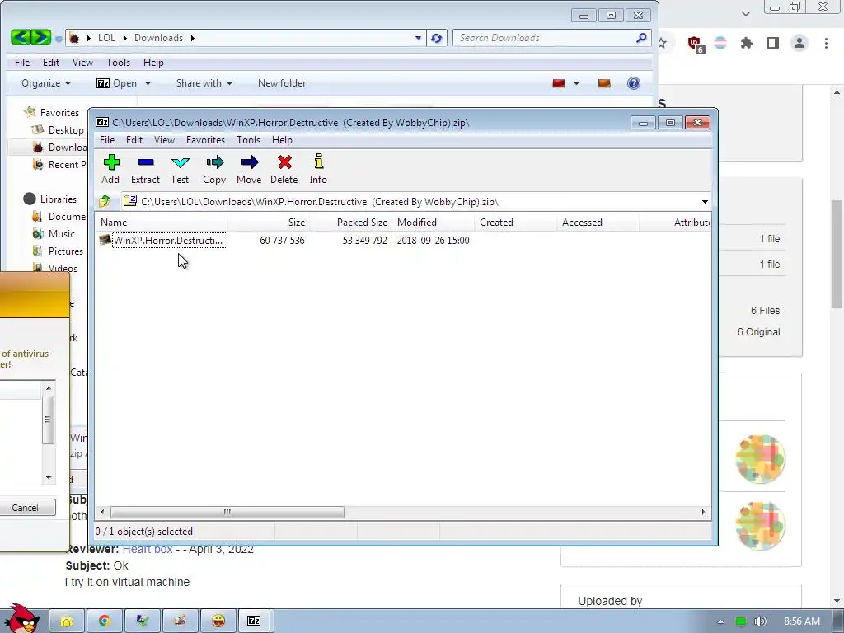
Task: Go forward in Explorer Downloads window
Action: pos(41,37)
